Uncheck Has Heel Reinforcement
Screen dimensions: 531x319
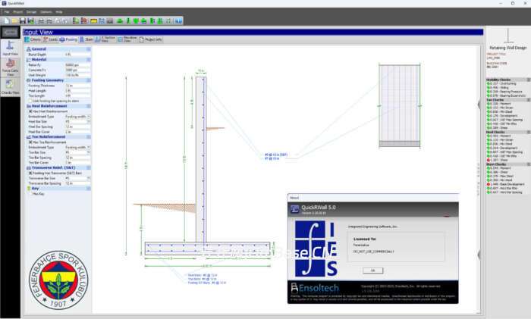30,111
